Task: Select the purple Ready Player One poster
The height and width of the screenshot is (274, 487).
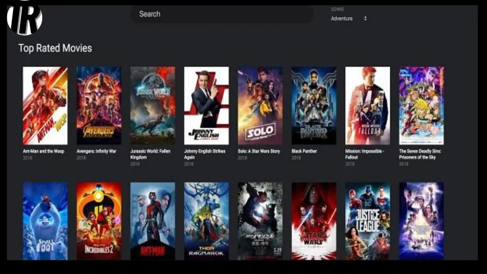Action: point(421,221)
